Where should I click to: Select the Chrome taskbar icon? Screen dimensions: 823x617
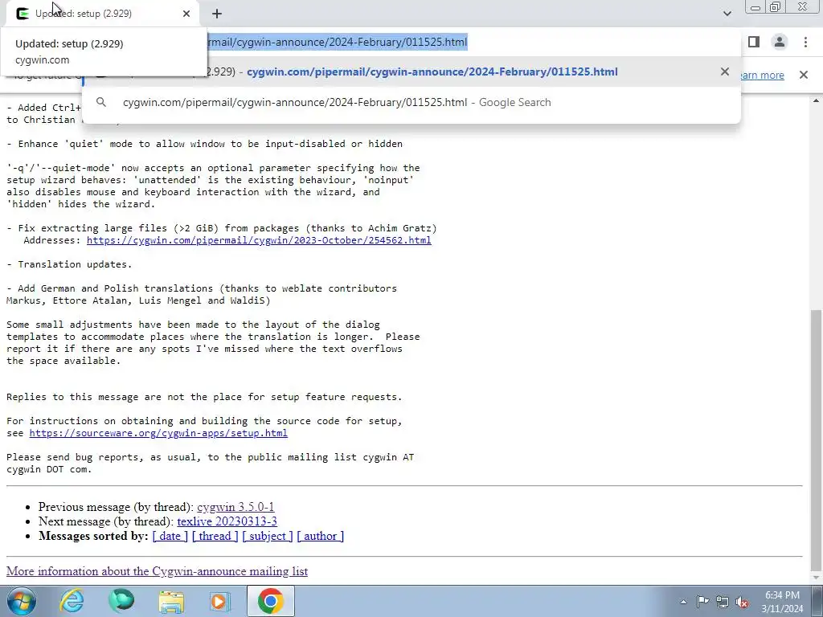270,601
